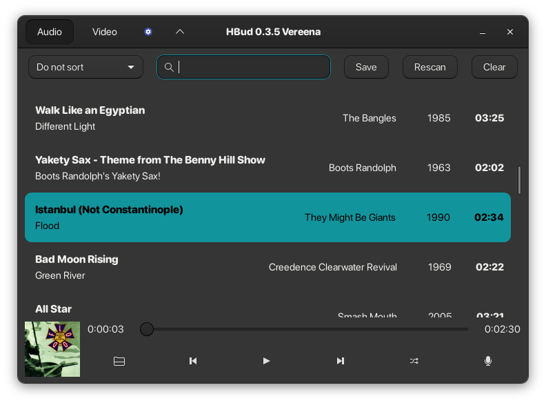Viewport: 546px width, 403px height.
Task: Select the Yakety Sax track row
Action: click(x=267, y=168)
